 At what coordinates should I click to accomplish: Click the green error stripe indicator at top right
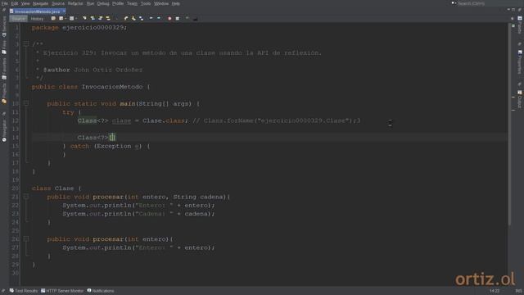[513, 25]
